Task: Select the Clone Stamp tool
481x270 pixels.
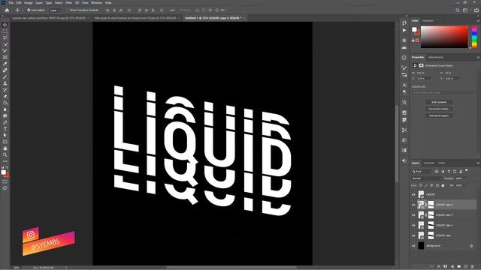Action: coord(5,83)
